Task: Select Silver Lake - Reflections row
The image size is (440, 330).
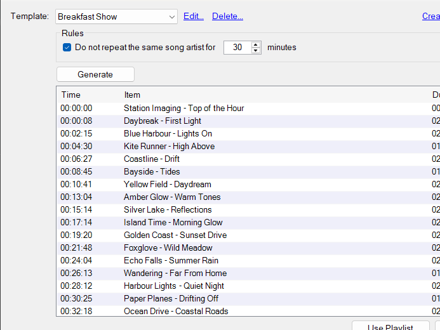Action: click(248, 209)
